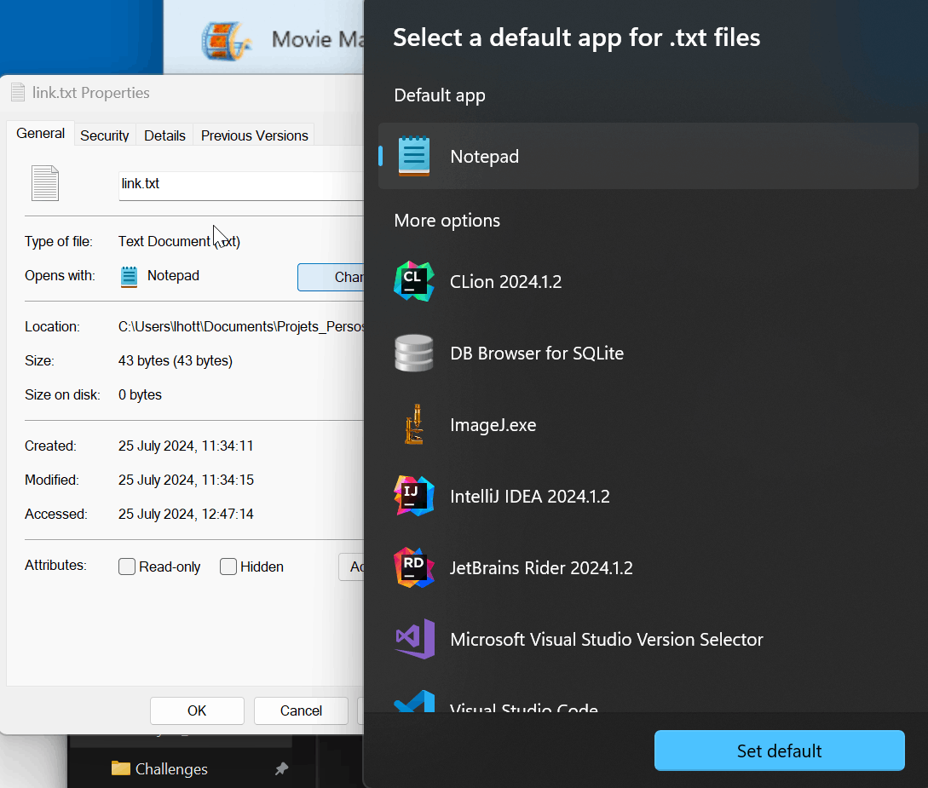Click Cancel in the Properties dialog
The height and width of the screenshot is (788, 928).
point(301,710)
